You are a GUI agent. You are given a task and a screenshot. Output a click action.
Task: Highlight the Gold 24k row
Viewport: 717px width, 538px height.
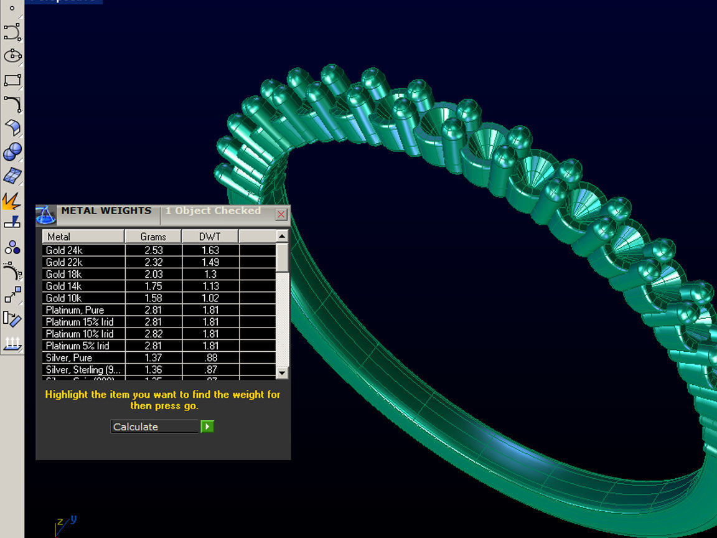click(159, 250)
